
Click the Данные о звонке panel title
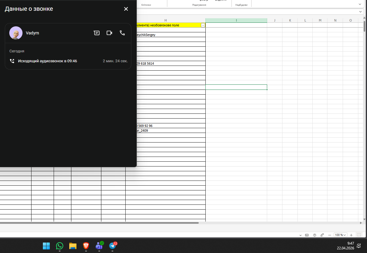[x=29, y=9]
